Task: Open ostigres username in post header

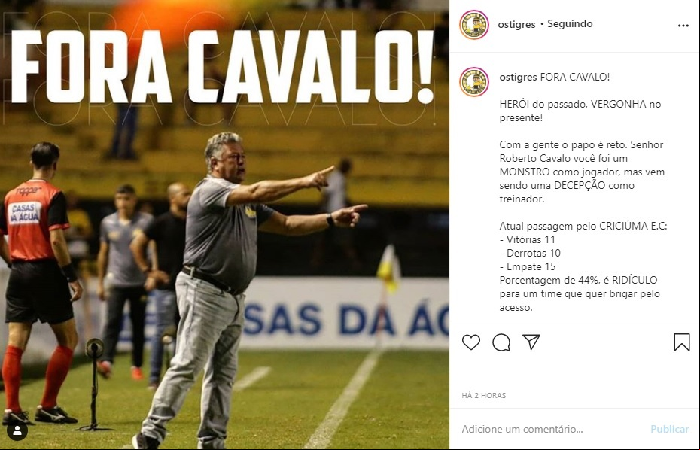Action: [516, 24]
